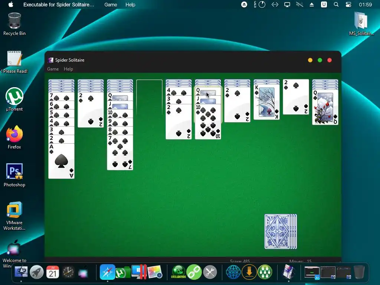Click the 2 of spades directly above the Ace
Screen dimensions: 380x285
click(61, 139)
